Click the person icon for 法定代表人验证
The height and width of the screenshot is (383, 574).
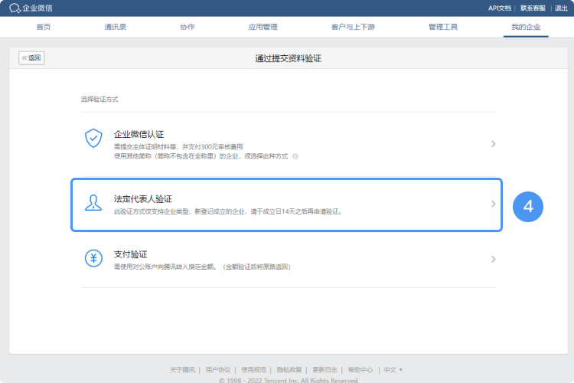93,203
